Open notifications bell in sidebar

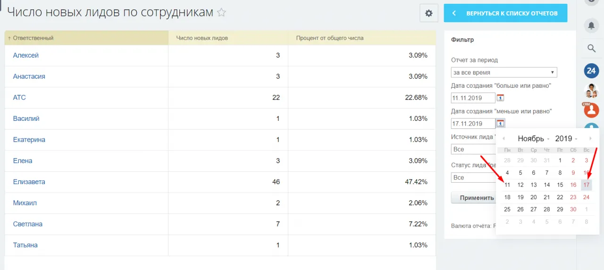pyautogui.click(x=591, y=25)
